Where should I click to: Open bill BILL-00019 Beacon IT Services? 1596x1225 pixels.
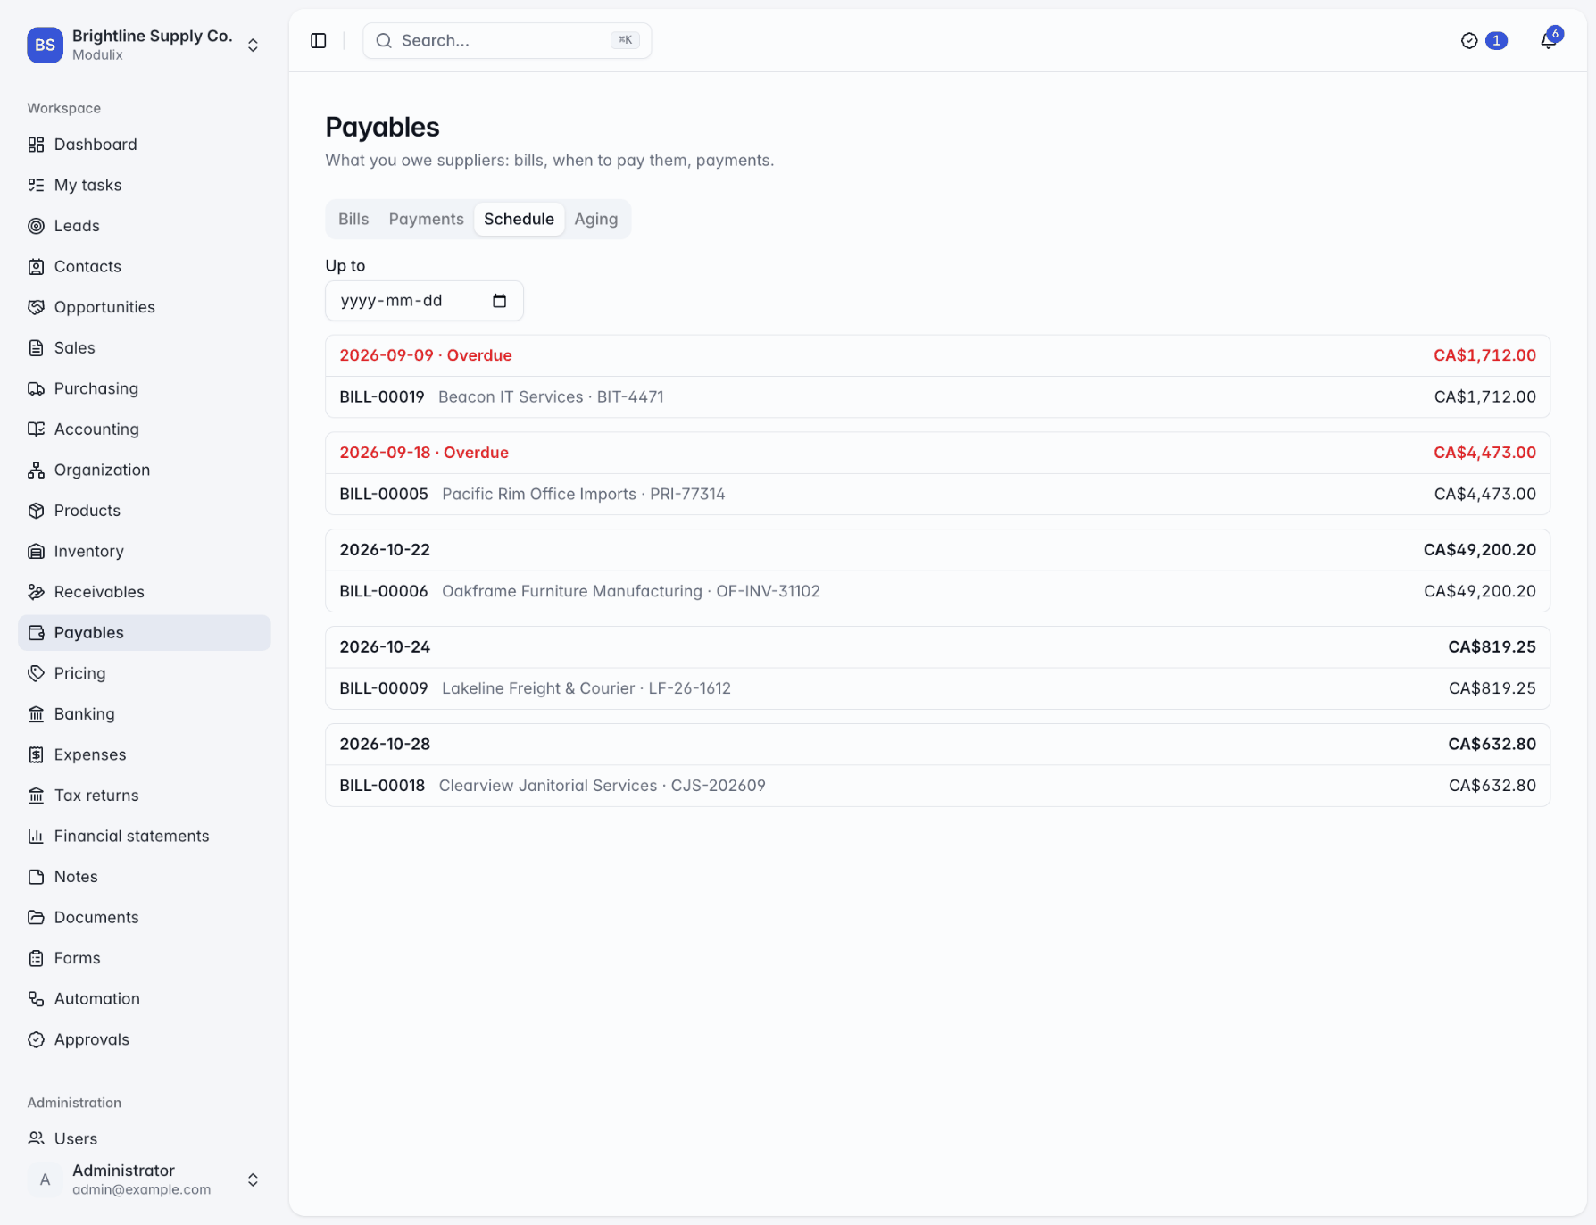pyautogui.click(x=937, y=397)
